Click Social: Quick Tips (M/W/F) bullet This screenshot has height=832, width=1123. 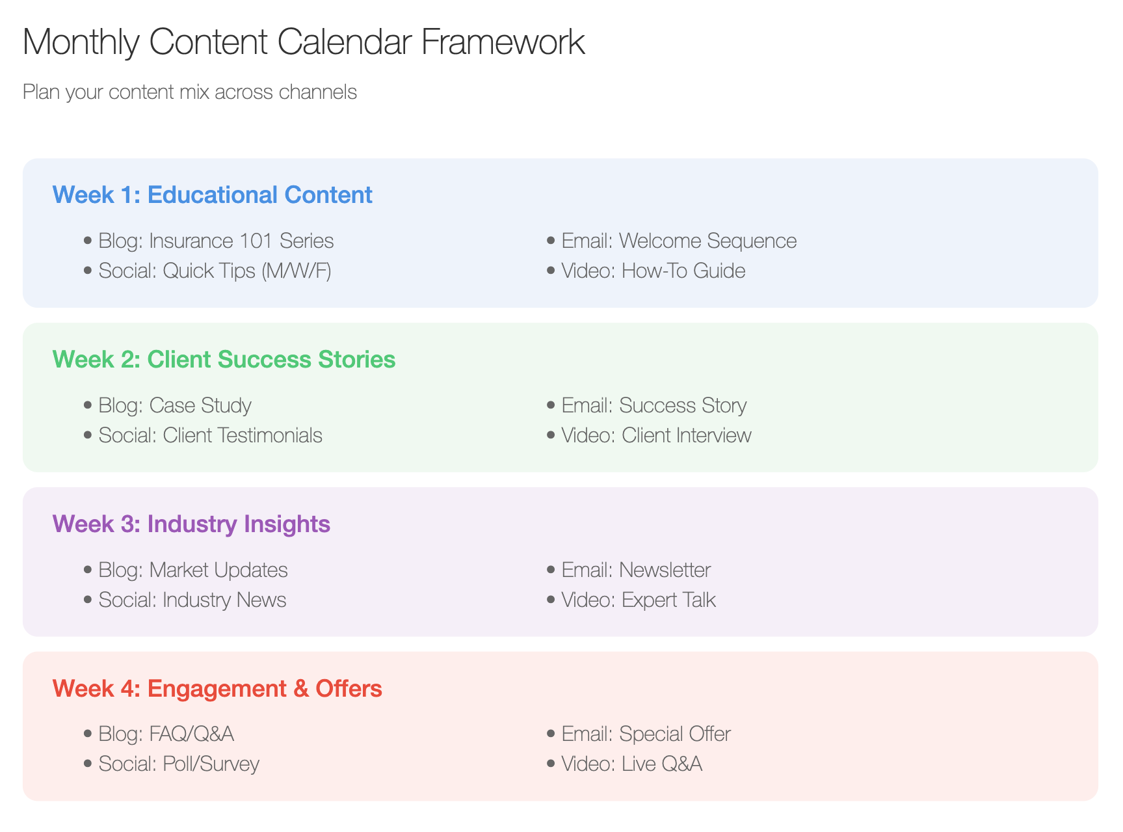(x=215, y=271)
